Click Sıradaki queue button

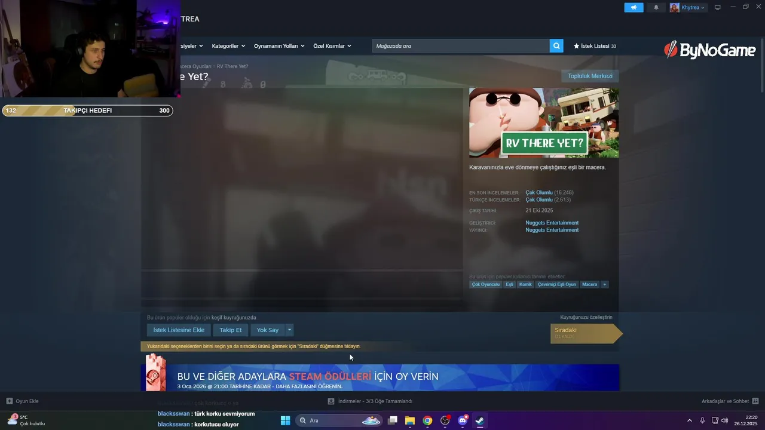(x=586, y=333)
